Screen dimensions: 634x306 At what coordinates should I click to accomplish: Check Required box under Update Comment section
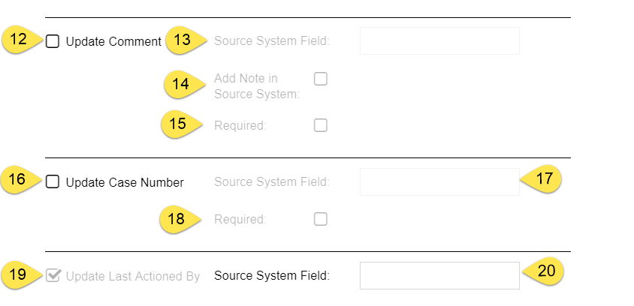(x=321, y=125)
